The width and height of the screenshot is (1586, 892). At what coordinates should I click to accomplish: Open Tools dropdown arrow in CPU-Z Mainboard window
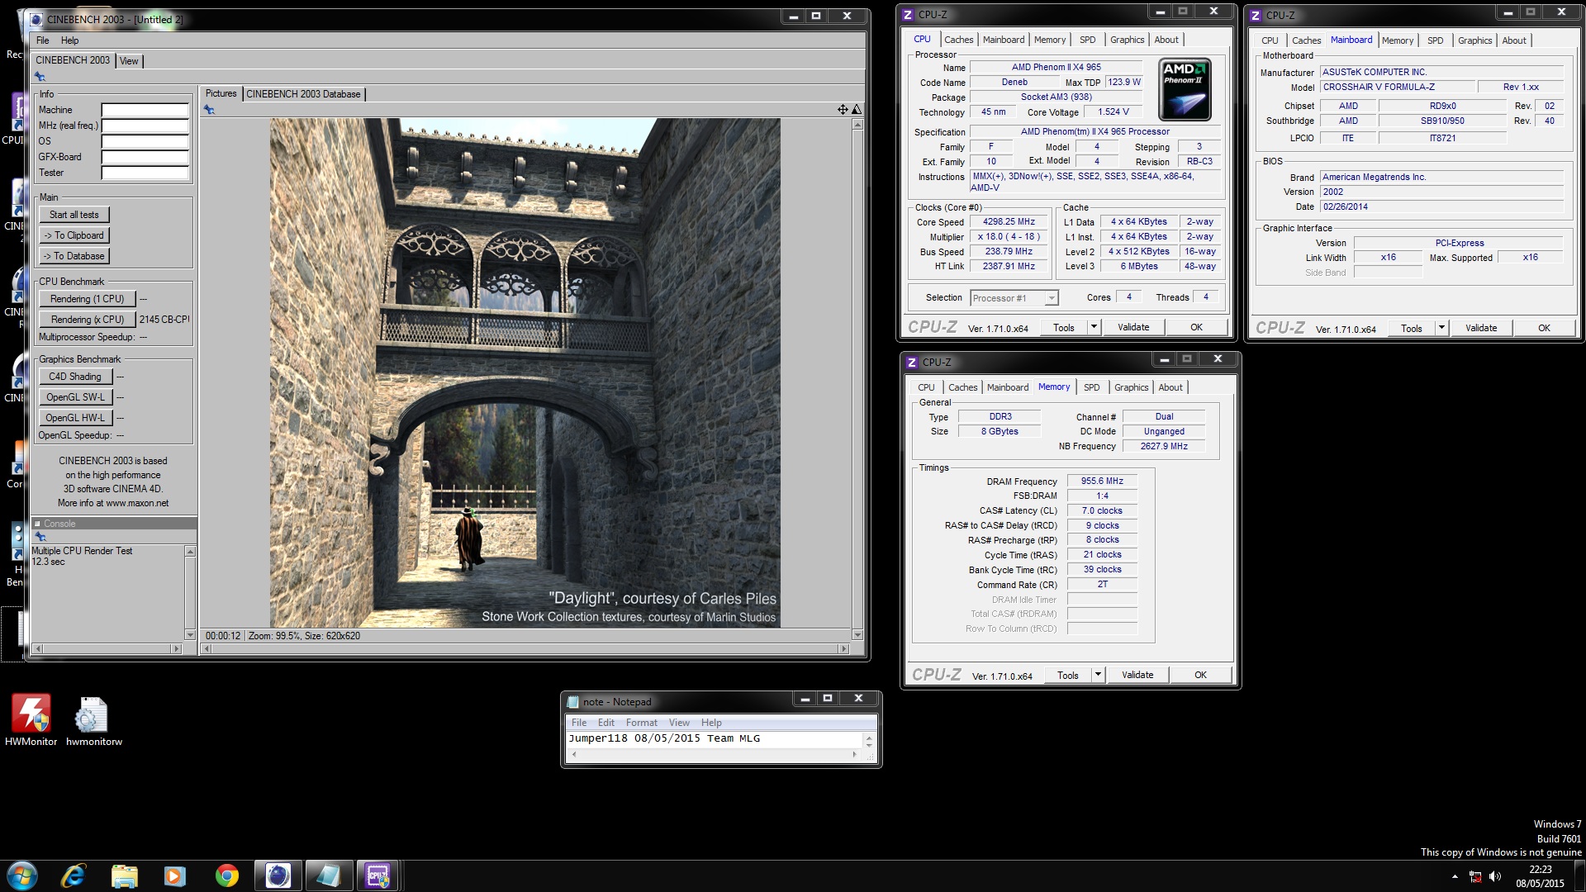[1441, 328]
